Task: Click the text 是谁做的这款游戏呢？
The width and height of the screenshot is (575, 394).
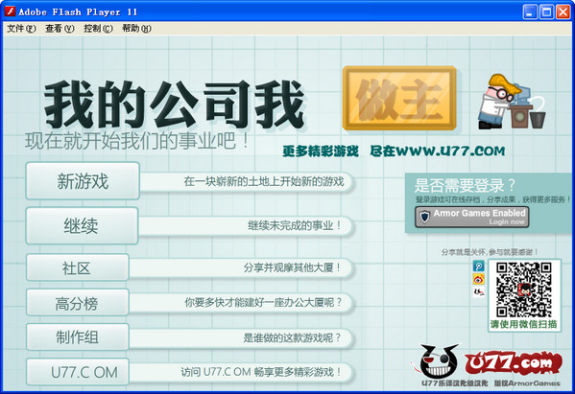Action: click(292, 337)
